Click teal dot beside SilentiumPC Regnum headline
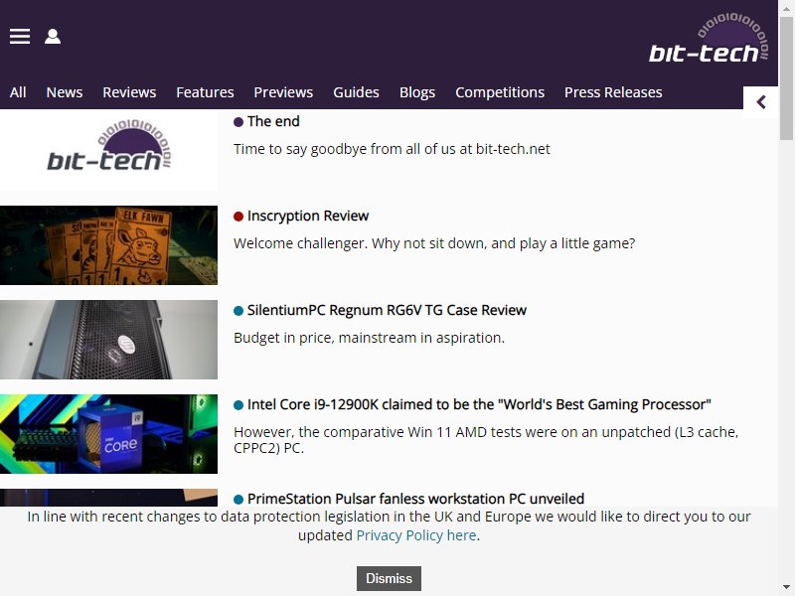Screen dimensions: 795x596 click(x=238, y=311)
